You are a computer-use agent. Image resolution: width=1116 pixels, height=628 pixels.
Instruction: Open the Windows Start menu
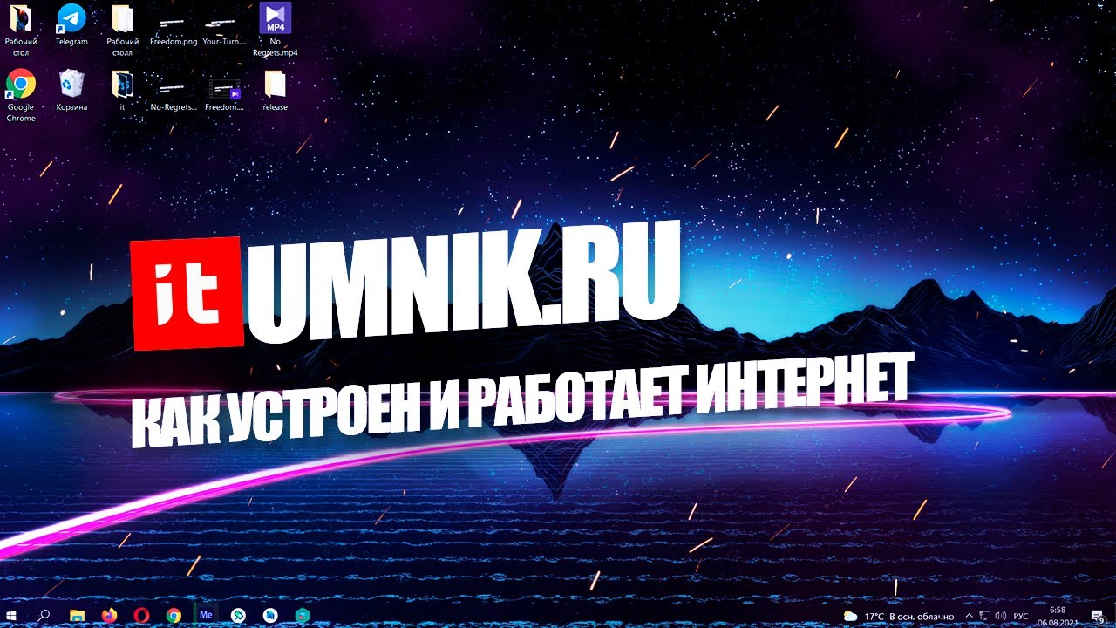(12, 615)
